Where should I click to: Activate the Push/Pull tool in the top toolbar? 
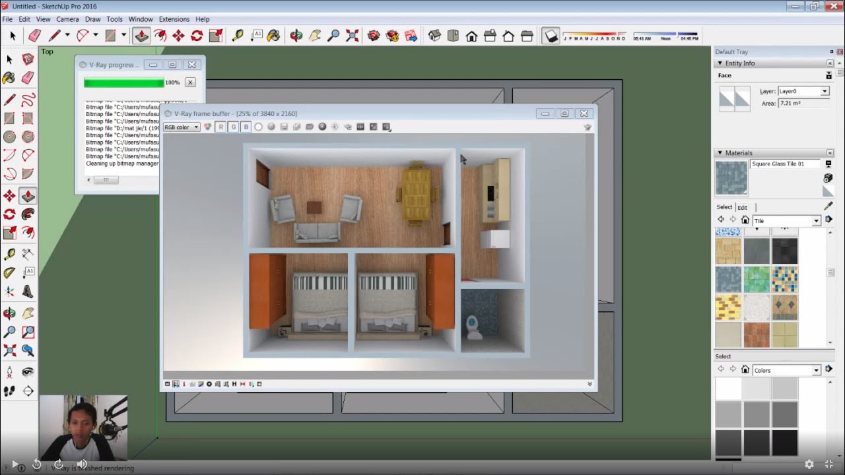141,36
